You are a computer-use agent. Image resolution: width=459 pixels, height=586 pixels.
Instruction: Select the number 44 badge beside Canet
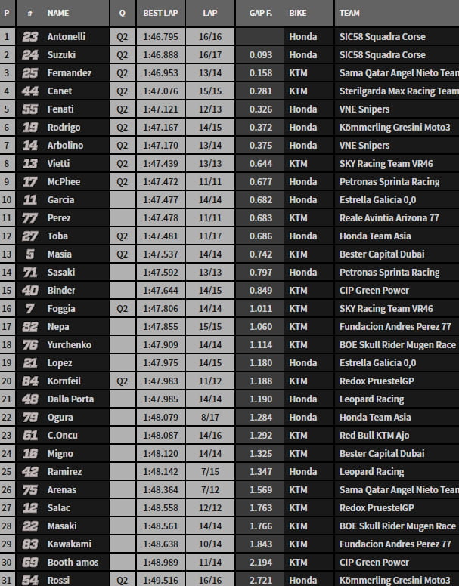coord(29,91)
